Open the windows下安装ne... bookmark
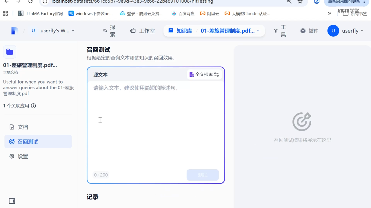This screenshot has width=371, height=208. click(x=90, y=14)
